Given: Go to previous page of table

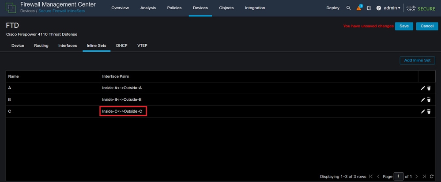Looking at the screenshot, I should point(378,176).
